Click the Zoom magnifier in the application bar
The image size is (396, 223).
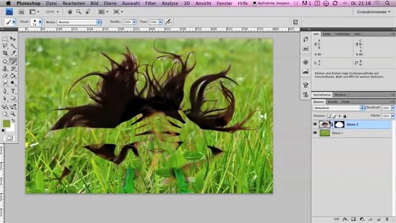coord(79,12)
